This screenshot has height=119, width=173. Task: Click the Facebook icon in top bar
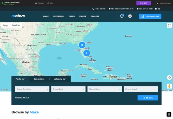tap(156, 9)
